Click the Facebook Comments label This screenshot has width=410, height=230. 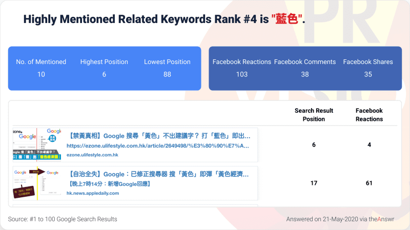coord(305,62)
